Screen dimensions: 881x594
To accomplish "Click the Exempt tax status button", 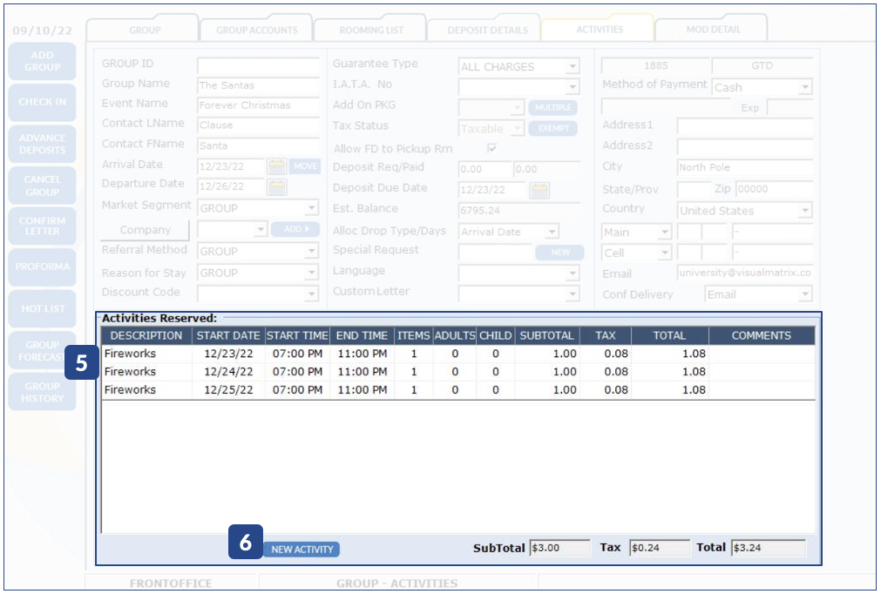I will (552, 128).
